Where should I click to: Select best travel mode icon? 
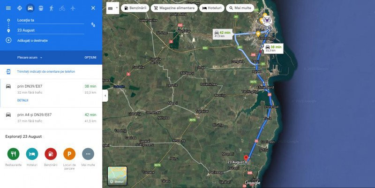20,8
